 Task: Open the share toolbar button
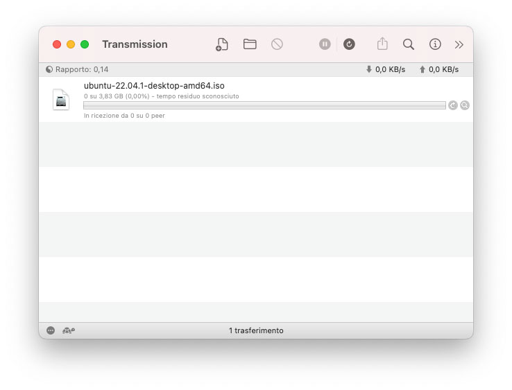382,44
